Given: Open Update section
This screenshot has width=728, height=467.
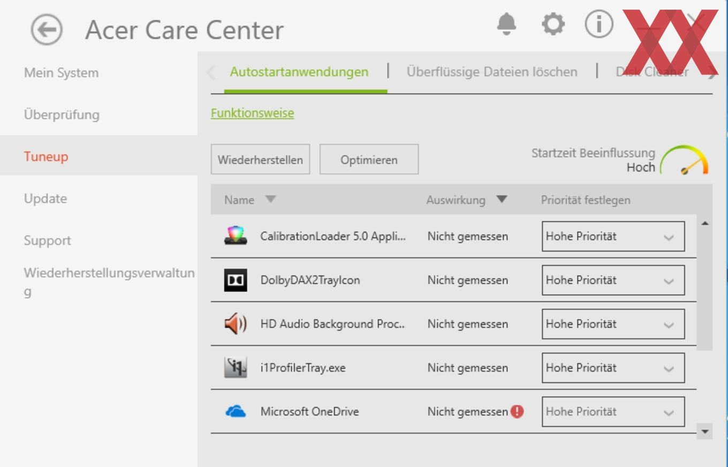Looking at the screenshot, I should click(x=45, y=198).
